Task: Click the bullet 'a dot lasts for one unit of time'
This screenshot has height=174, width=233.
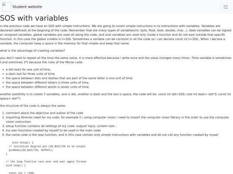Action: coord(28,70)
